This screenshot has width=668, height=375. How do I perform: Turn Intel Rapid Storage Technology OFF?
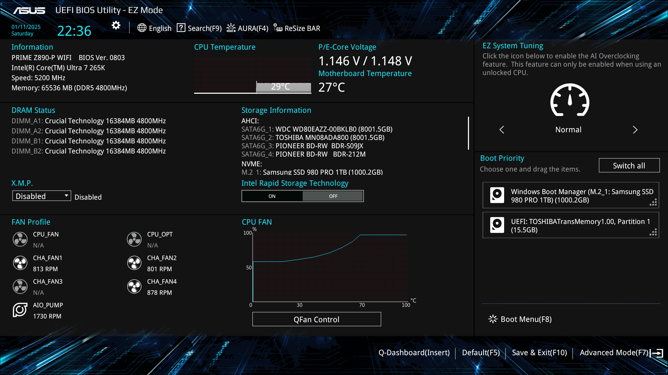[333, 196]
